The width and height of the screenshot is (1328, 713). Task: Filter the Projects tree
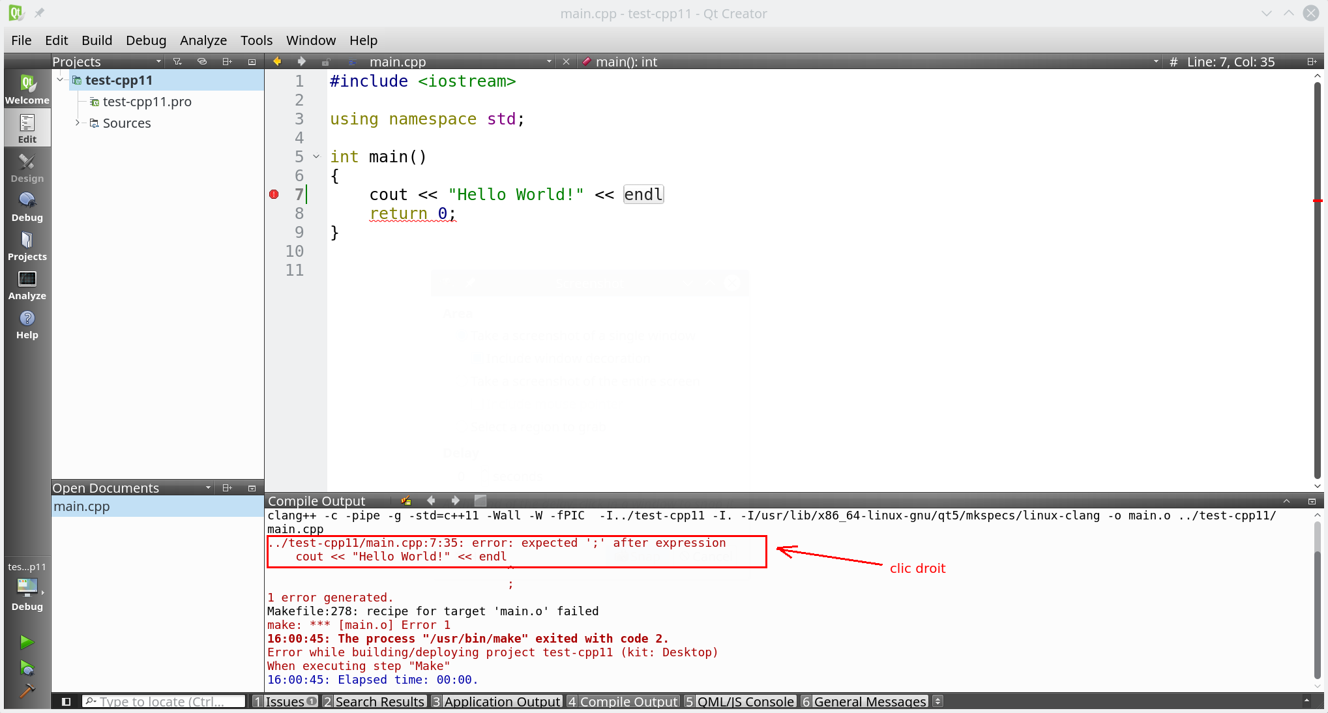point(177,61)
